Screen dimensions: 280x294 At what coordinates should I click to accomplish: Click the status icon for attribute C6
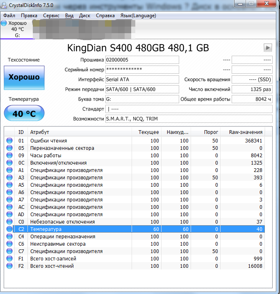click(x=9, y=244)
